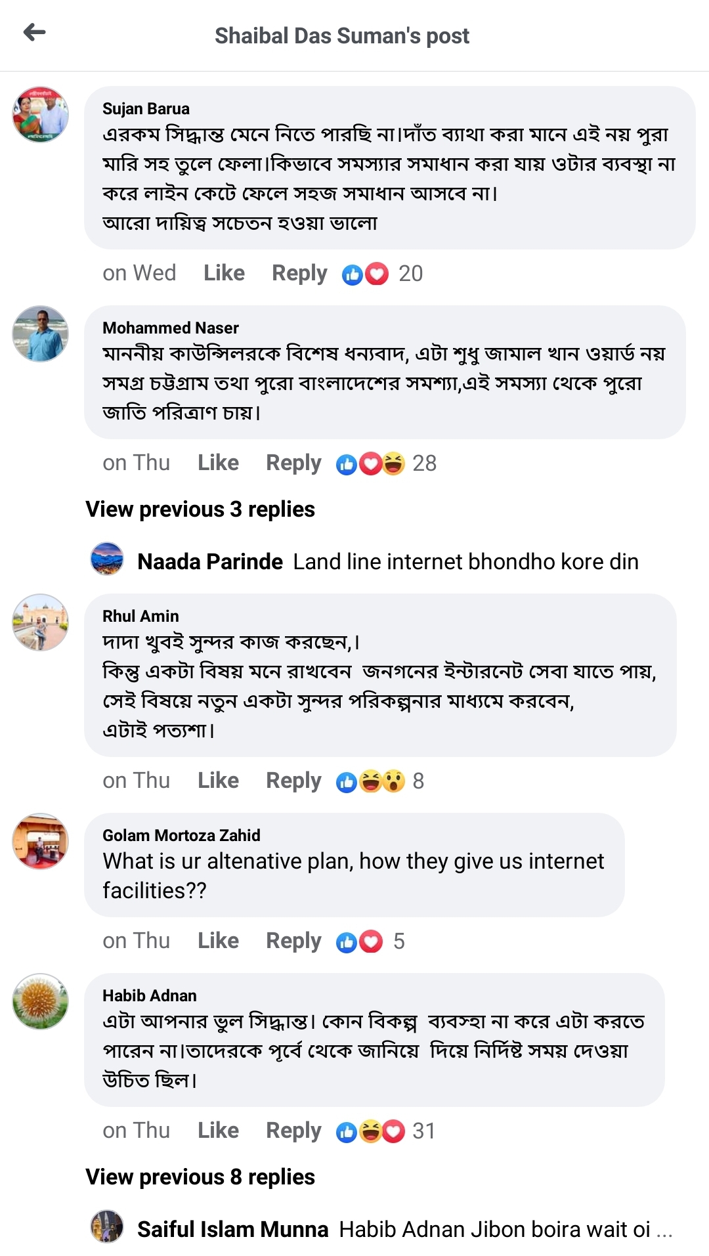View reaction icons on Mohammed Naser's comment
The height and width of the screenshot is (1256, 709).
pos(370,464)
